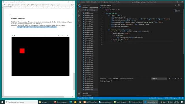This screenshot has width=185, height=104.
Task: Open the terminal selector dropdown showing Python
Action: 159,79
